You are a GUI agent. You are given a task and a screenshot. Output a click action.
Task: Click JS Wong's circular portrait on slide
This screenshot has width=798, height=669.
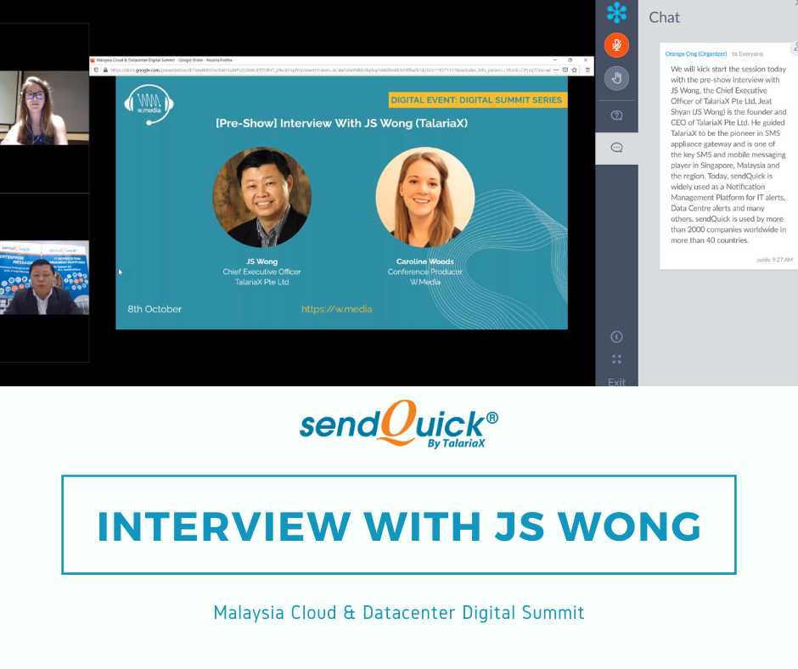click(261, 197)
